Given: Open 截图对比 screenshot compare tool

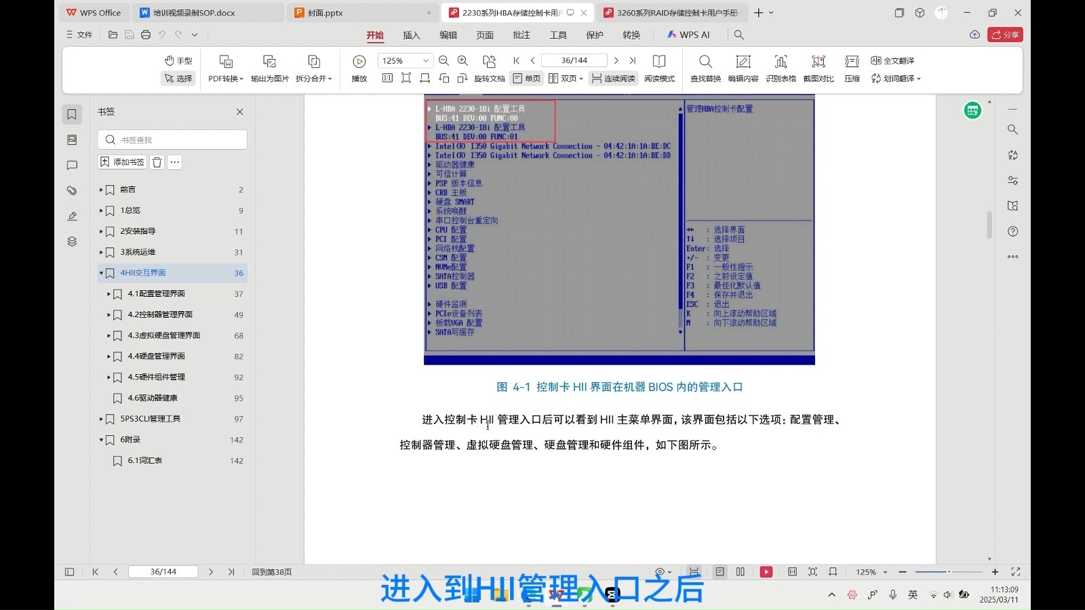Looking at the screenshot, I should click(818, 69).
